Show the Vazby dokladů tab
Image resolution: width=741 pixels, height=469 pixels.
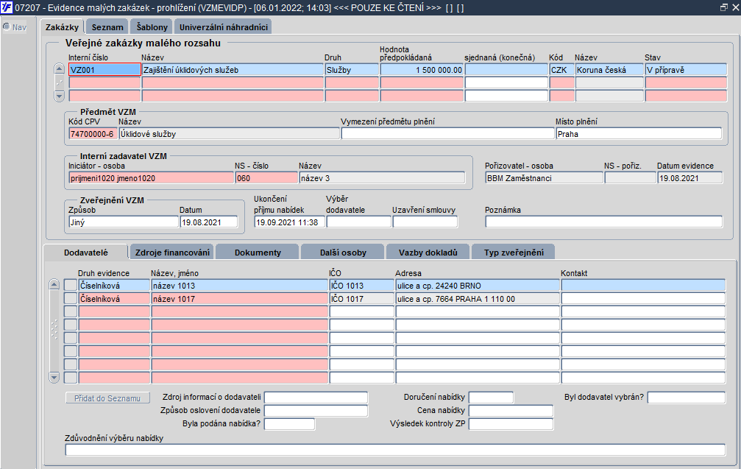click(428, 253)
